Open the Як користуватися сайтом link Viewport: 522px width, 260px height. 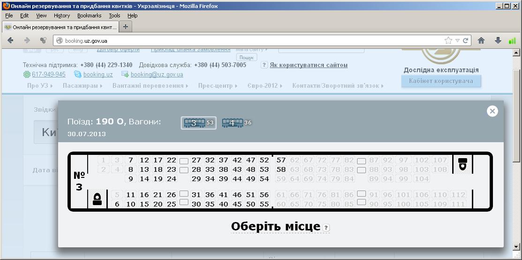(309, 65)
